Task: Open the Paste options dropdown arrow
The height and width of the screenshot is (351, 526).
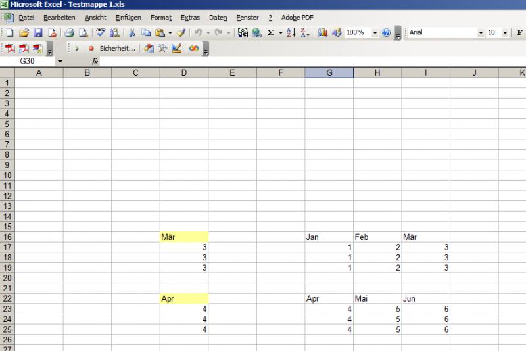Action: [x=170, y=33]
